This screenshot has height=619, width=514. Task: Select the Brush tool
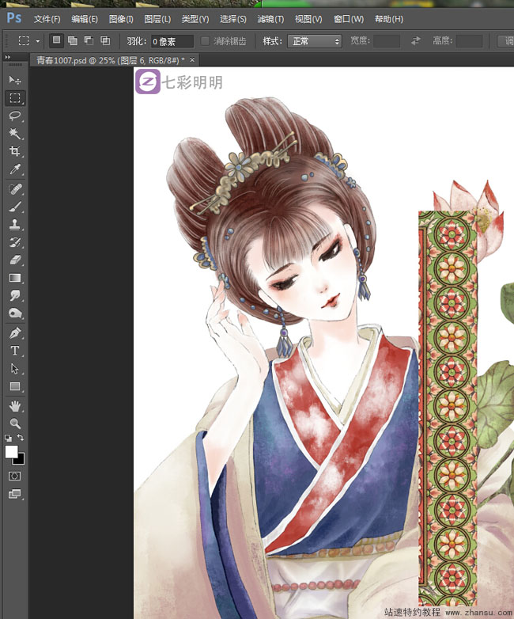(15, 207)
